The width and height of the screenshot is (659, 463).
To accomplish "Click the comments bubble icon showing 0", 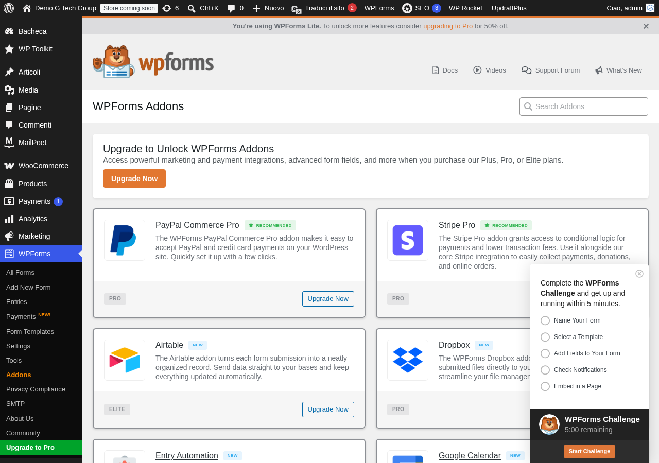I will pyautogui.click(x=232, y=8).
